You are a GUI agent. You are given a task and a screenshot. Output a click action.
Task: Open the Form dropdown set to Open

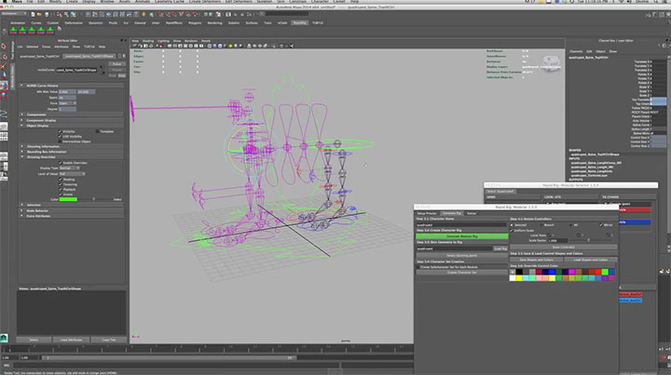pos(67,103)
